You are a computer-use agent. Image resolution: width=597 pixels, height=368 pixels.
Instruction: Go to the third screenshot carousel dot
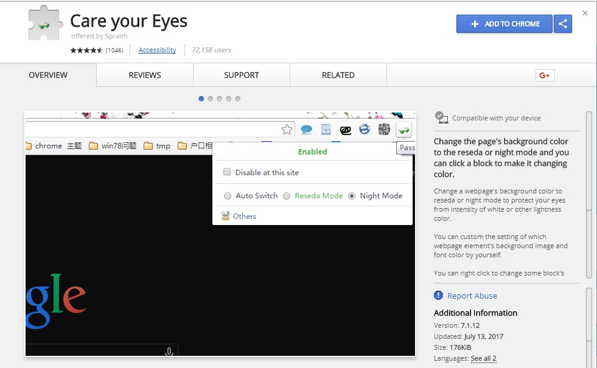pyautogui.click(x=219, y=99)
